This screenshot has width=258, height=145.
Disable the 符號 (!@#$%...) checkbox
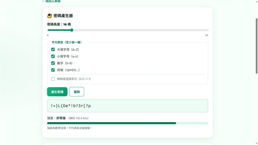[x=53, y=70]
